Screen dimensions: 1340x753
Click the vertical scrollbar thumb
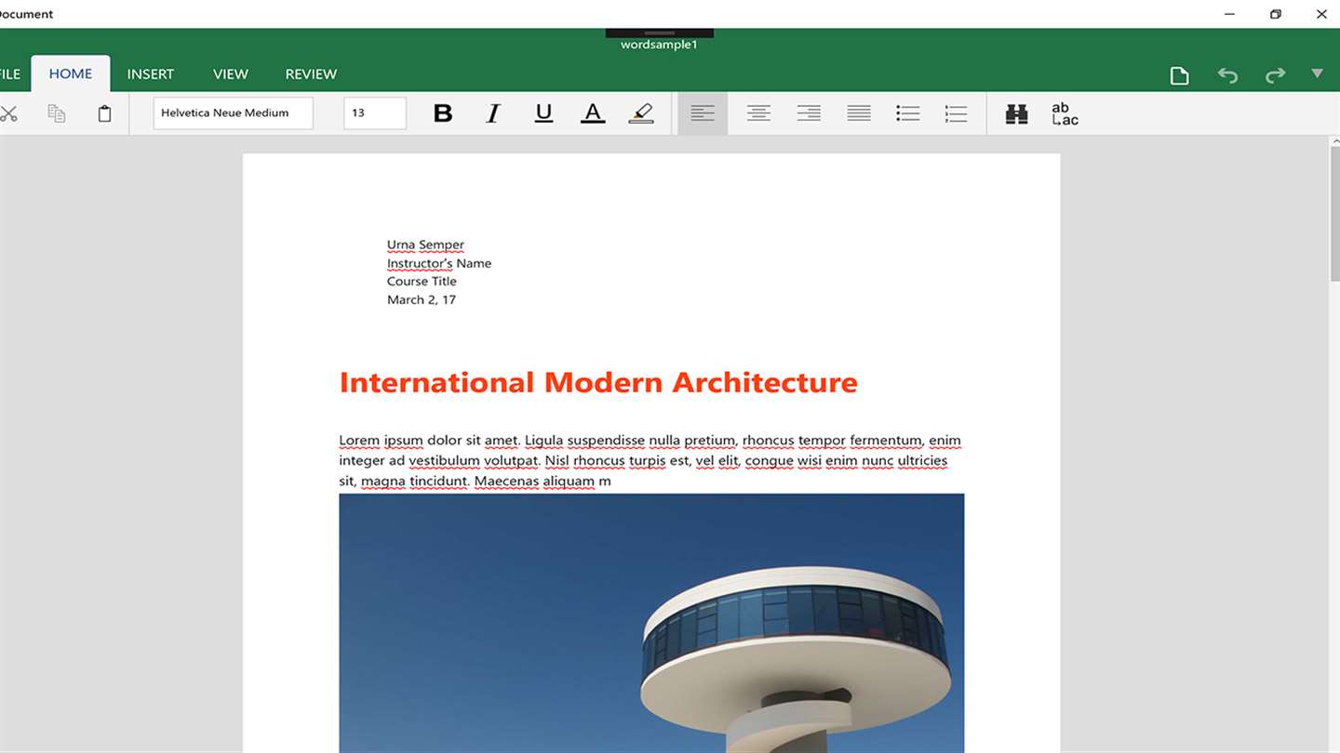(x=1334, y=214)
